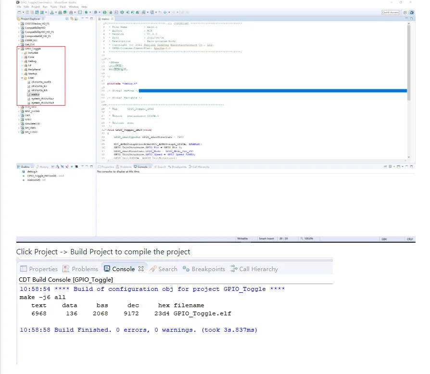Collapse the User folder
Image resolution: width=430 pixels, height=374 pixels.
pyautogui.click(x=22, y=78)
